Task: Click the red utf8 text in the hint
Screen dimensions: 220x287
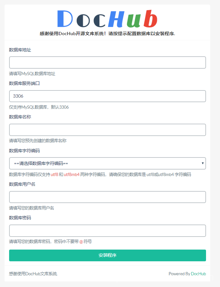Action: tap(54, 174)
